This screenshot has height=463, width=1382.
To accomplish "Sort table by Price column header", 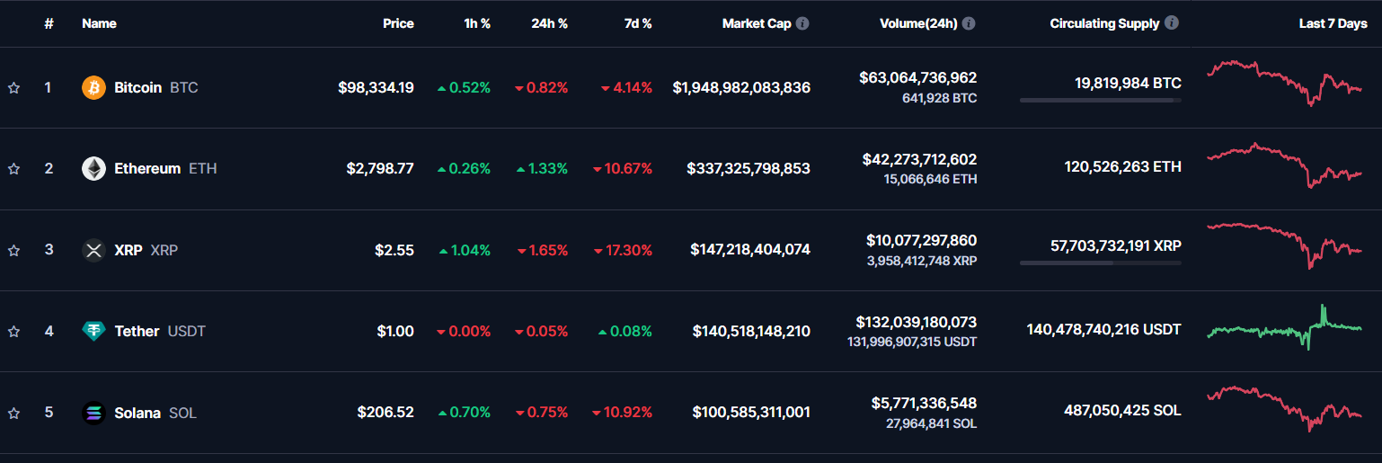I will 398,23.
